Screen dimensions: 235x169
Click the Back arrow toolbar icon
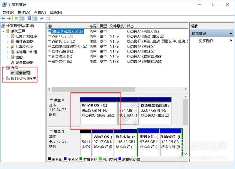(x=3, y=19)
